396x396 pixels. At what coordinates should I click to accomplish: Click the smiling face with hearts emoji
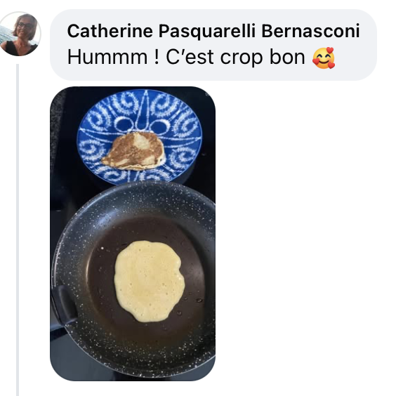[x=324, y=58]
